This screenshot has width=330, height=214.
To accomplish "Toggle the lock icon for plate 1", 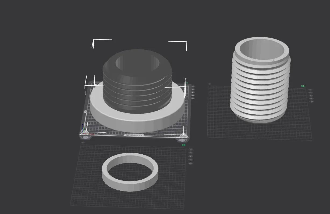I will click(x=193, y=95).
